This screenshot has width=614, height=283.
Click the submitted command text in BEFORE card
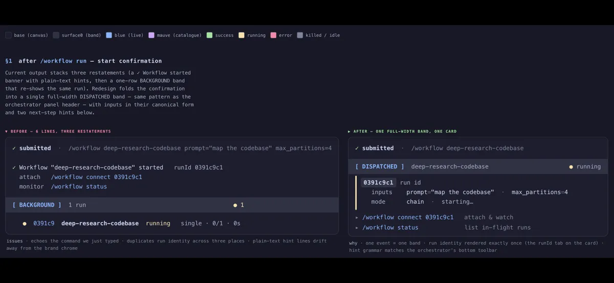[200, 148]
